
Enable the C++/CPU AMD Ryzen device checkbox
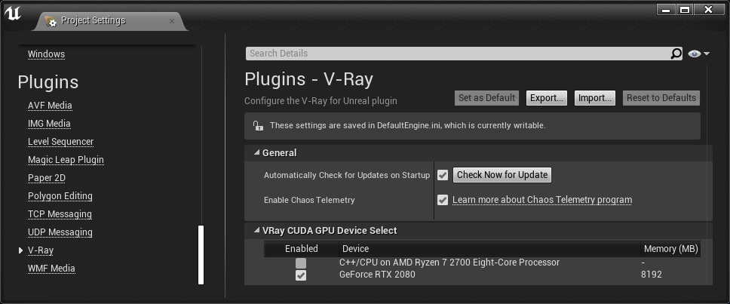[x=301, y=263]
